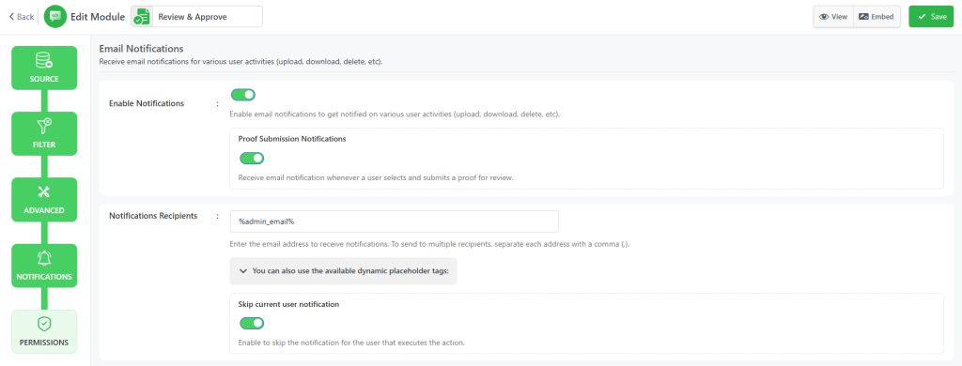Click the Enable Notifications label

point(147,103)
